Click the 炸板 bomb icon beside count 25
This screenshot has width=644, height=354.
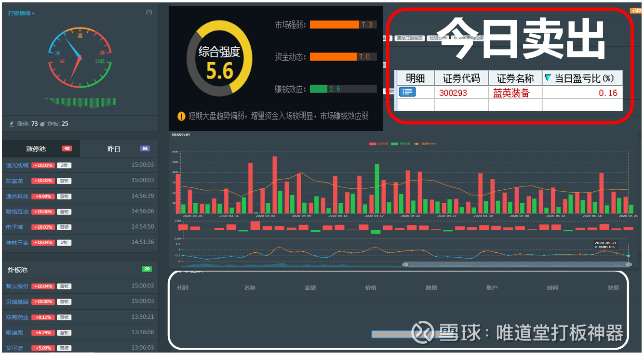[42, 124]
